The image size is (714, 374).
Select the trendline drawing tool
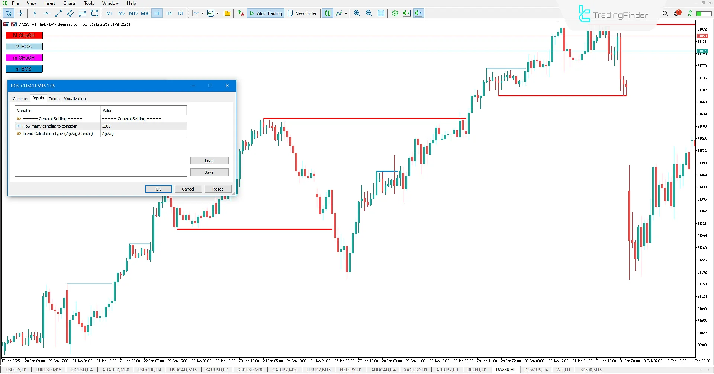[58, 13]
